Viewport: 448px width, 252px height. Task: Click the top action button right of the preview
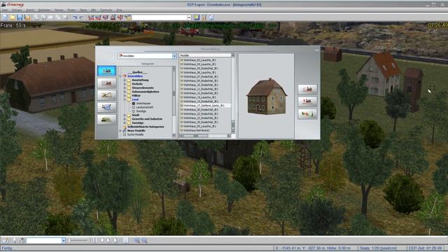coord(307,89)
